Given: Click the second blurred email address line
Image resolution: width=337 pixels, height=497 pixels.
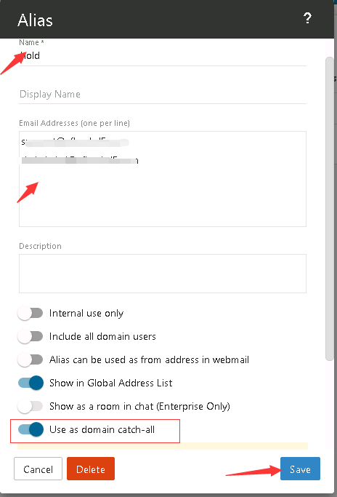Looking at the screenshot, I should tap(79, 160).
